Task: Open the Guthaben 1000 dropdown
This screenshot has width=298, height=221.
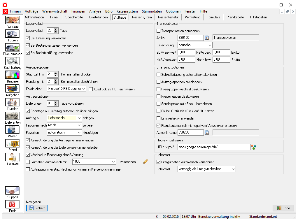Action: [x=94, y=162]
